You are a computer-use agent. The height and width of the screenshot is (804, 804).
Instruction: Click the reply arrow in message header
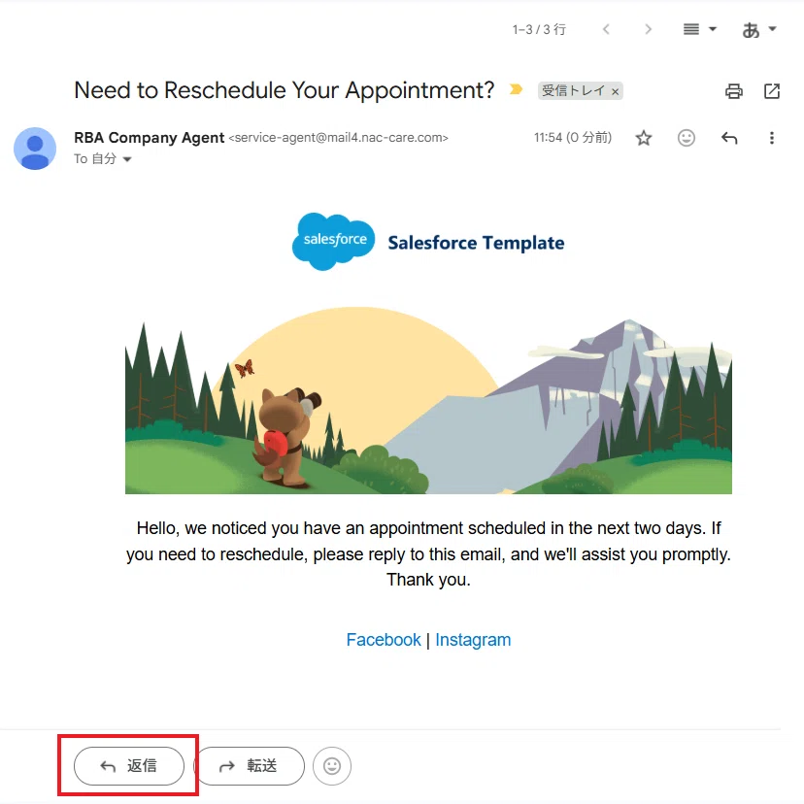729,138
